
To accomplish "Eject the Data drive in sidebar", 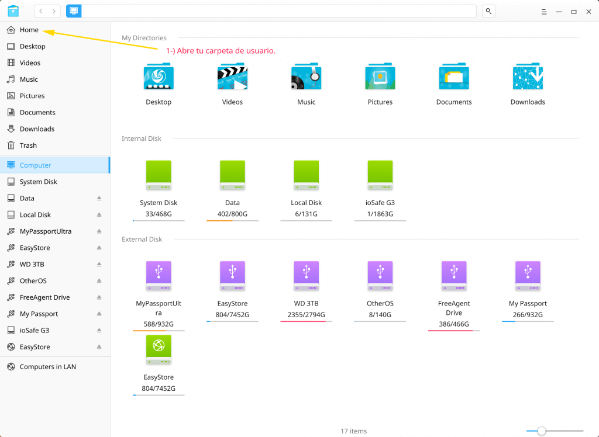I will pyautogui.click(x=99, y=199).
